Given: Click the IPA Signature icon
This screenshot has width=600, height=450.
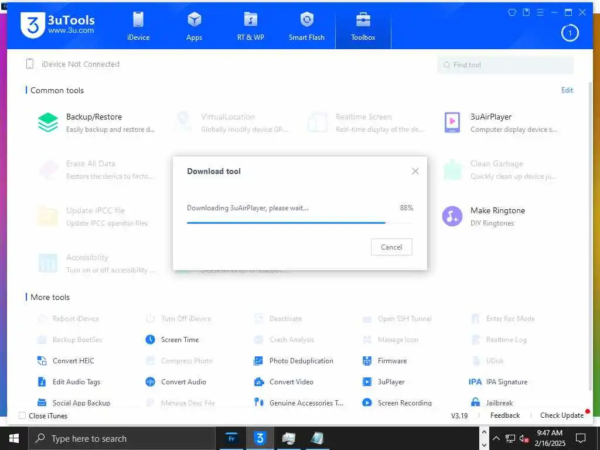Looking at the screenshot, I should [x=475, y=381].
